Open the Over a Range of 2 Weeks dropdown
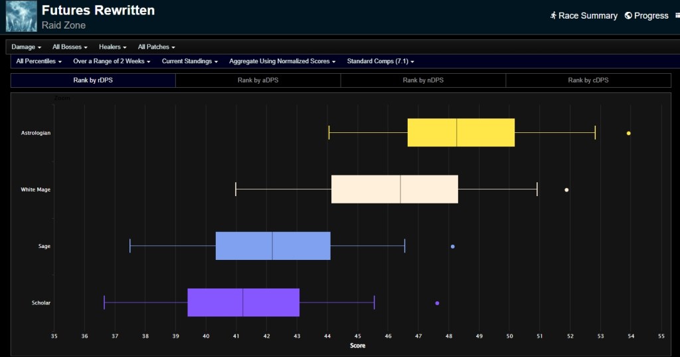The height and width of the screenshot is (357, 680). point(112,61)
